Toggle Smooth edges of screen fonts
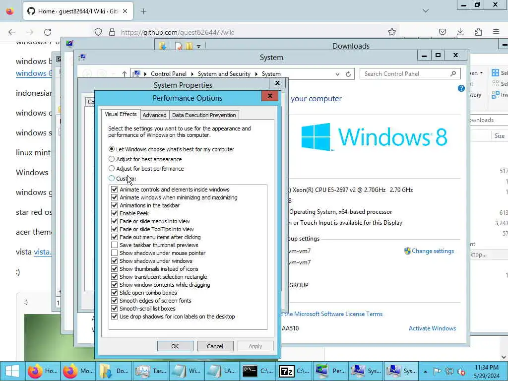The height and width of the screenshot is (381, 508). (x=115, y=301)
